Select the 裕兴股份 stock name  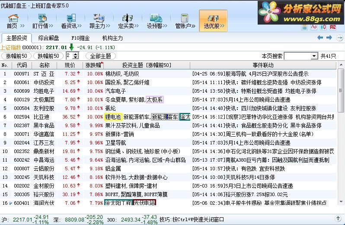(44, 194)
